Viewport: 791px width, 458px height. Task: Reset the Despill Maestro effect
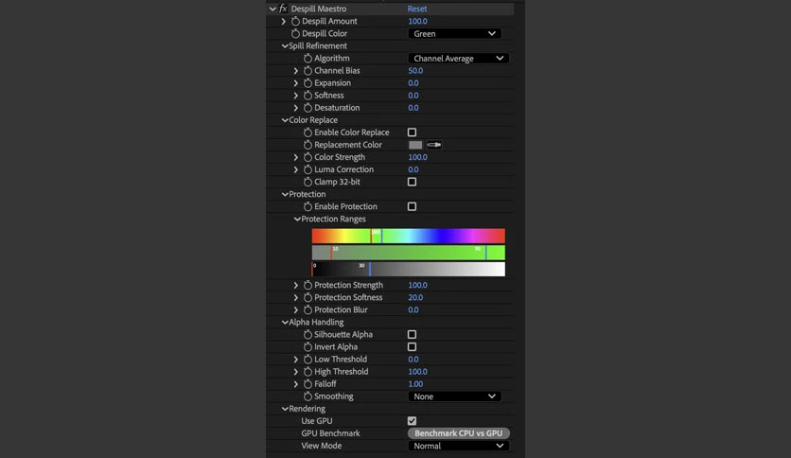tap(417, 9)
